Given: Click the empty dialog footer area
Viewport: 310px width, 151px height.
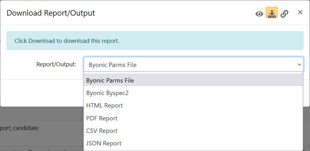Looking at the screenshot, I should coord(42,93).
